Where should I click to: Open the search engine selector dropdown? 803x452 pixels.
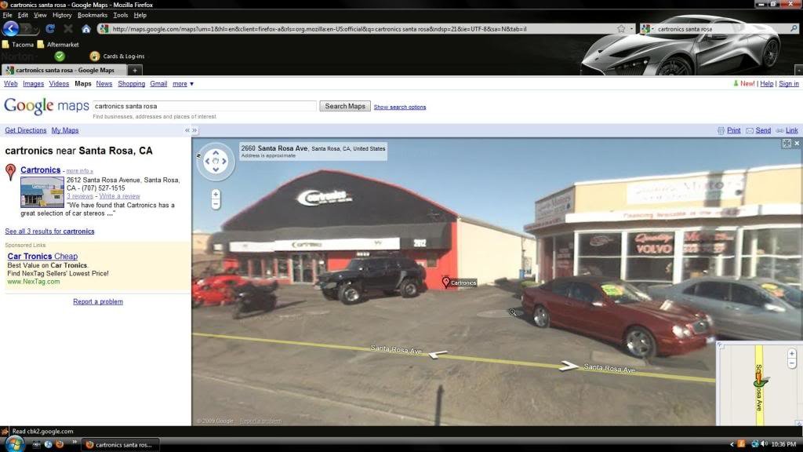647,29
